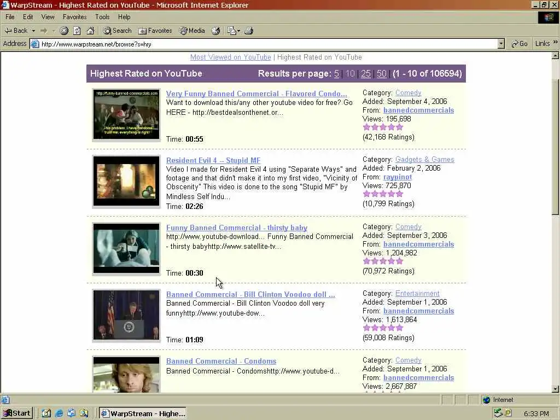Click the Go button

click(520, 44)
